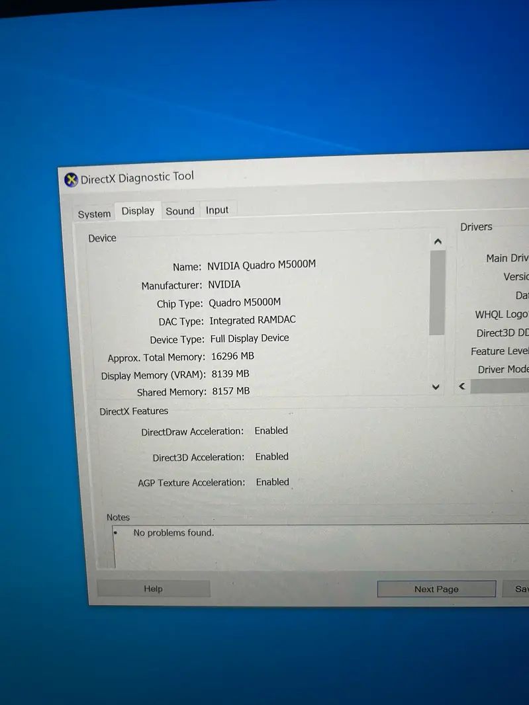This screenshot has height=705, width=529.
Task: Click the Device panel vertical scrollbar thumb
Action: pos(437,292)
